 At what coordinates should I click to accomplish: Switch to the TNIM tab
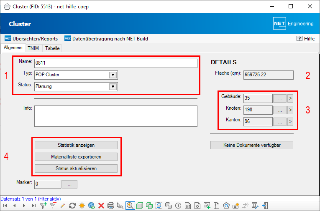click(33, 48)
